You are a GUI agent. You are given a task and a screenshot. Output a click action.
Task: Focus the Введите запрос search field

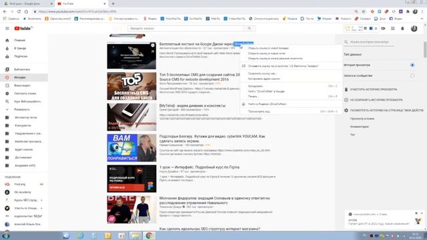(x=185, y=28)
